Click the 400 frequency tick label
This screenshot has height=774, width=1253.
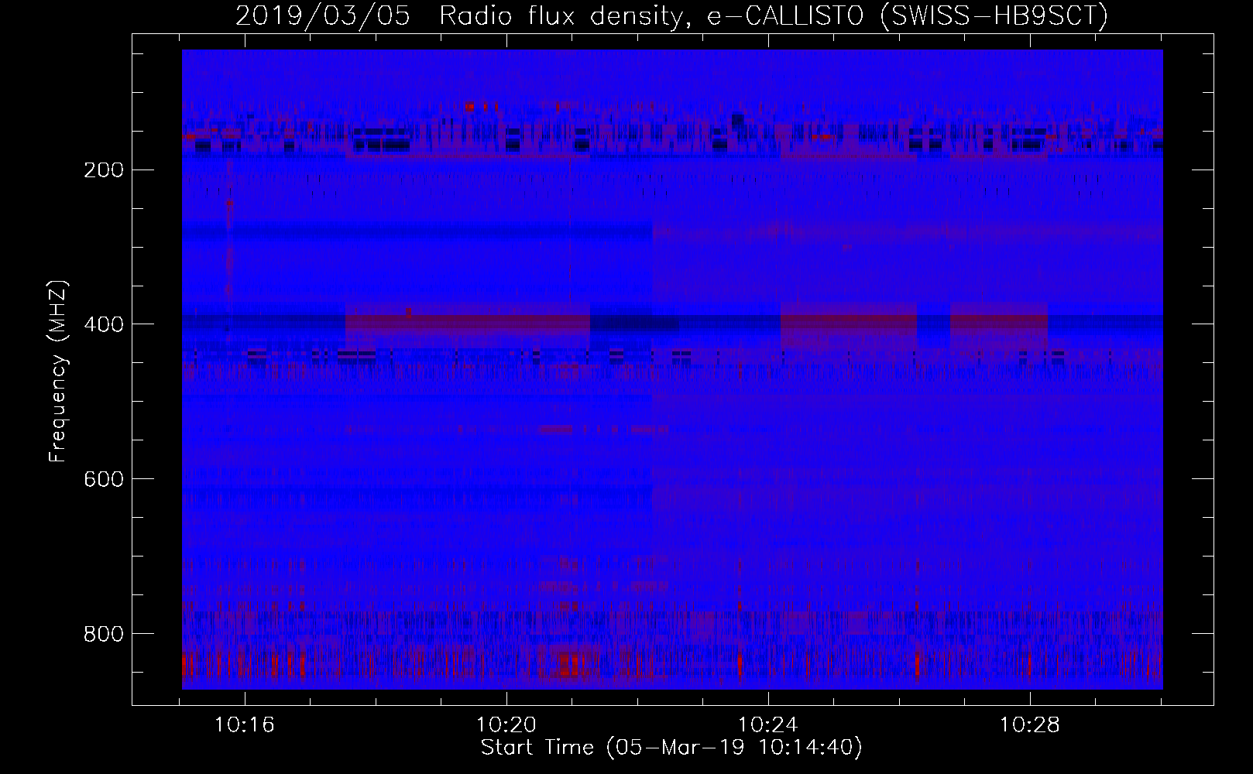coord(103,324)
